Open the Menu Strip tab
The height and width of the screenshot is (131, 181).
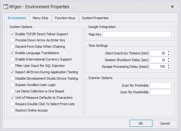pyautogui.click(x=40, y=18)
